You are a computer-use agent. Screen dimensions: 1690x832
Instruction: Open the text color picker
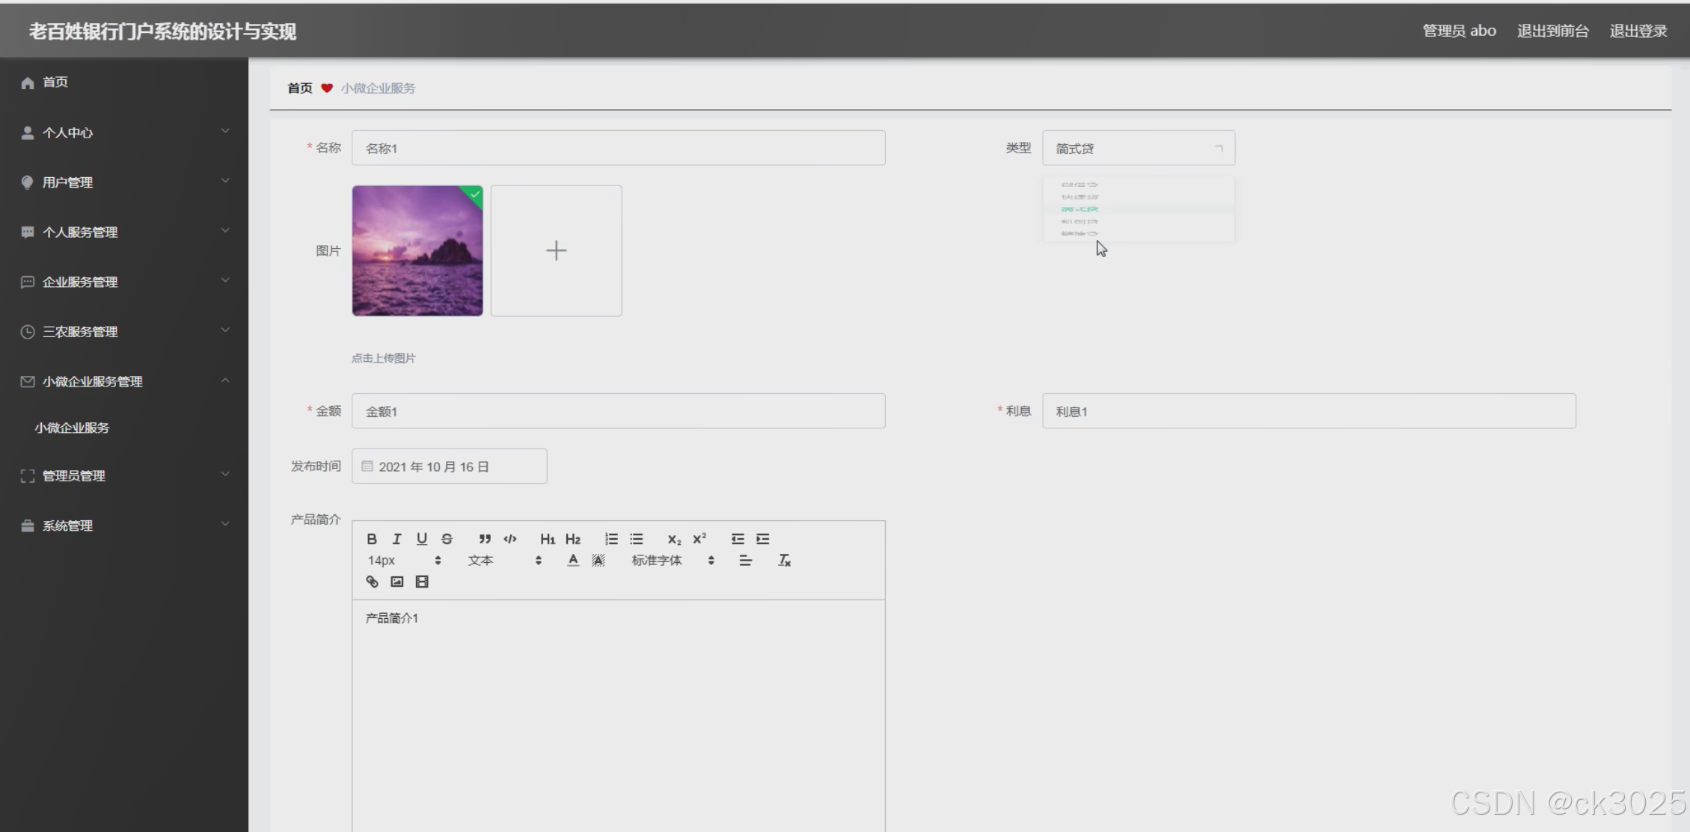coord(573,561)
